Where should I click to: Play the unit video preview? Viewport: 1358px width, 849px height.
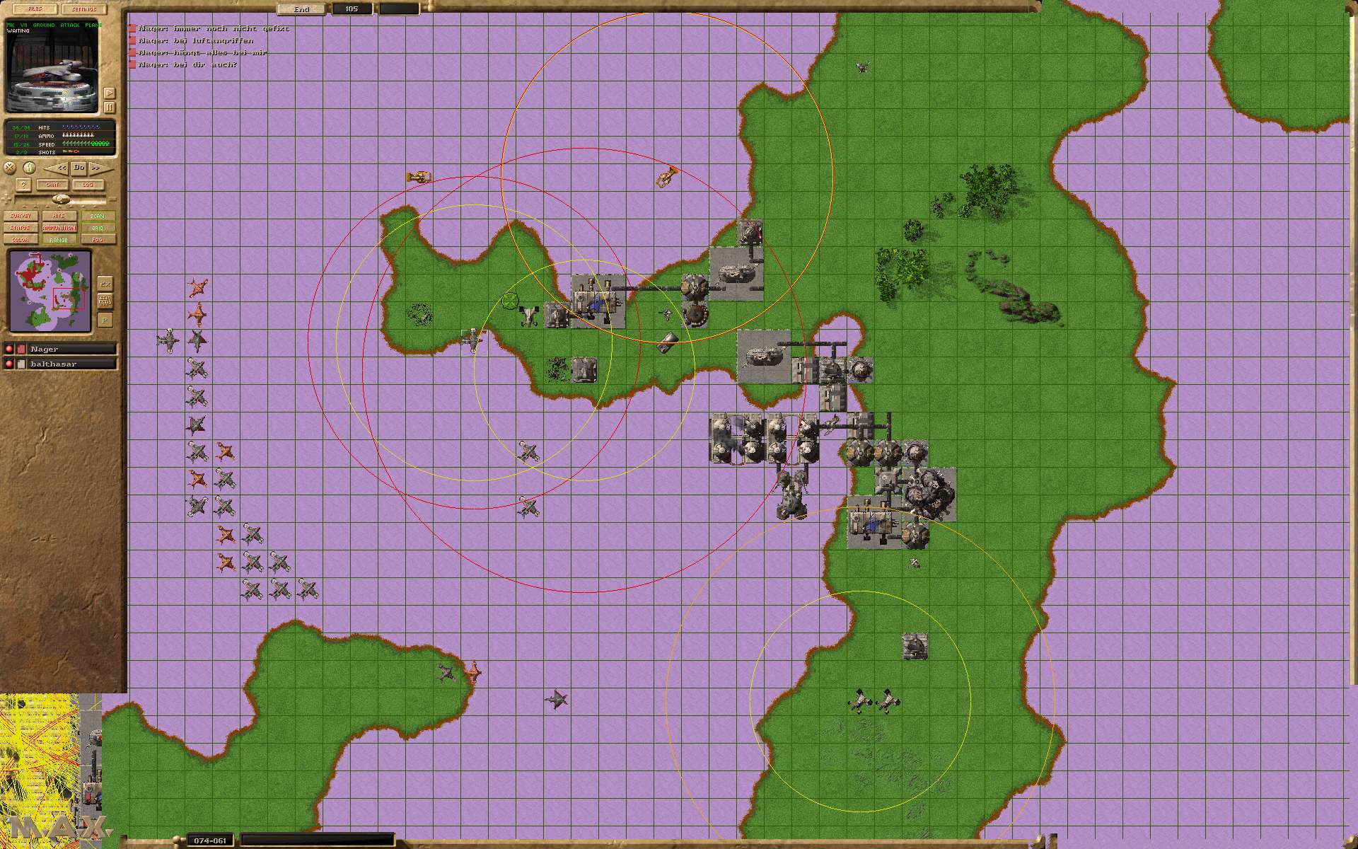[110, 93]
